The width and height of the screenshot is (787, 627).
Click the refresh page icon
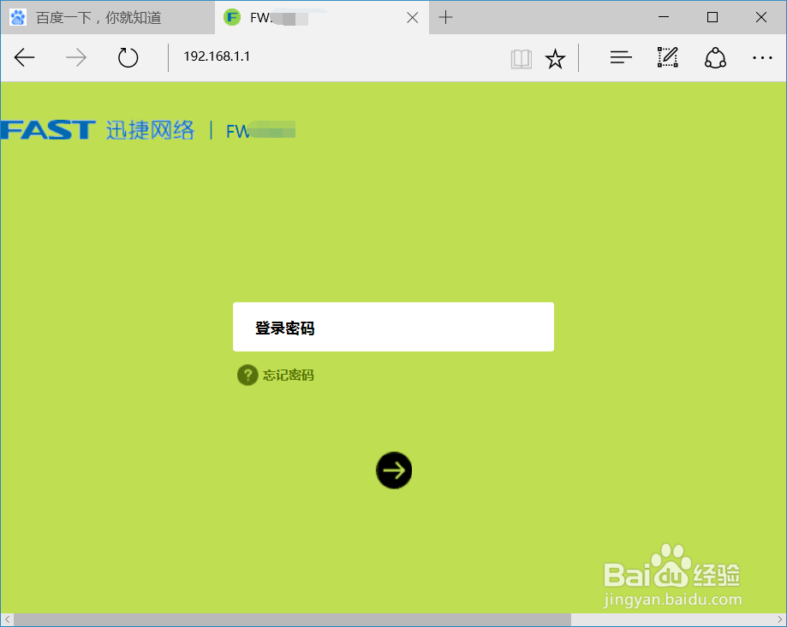pos(127,57)
